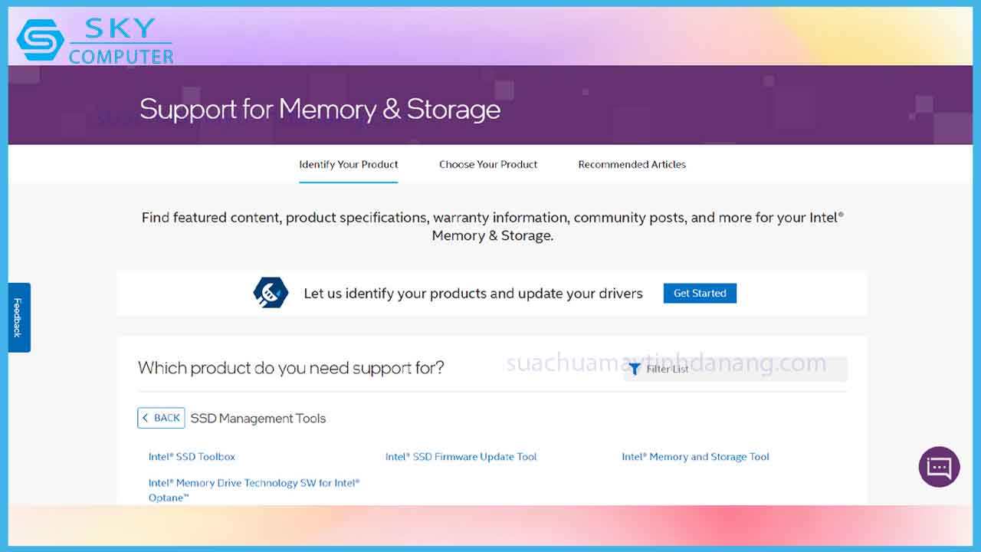Screen dimensions: 981x552
Task: Click the Sky Computer hexagon logo icon
Action: [41, 41]
